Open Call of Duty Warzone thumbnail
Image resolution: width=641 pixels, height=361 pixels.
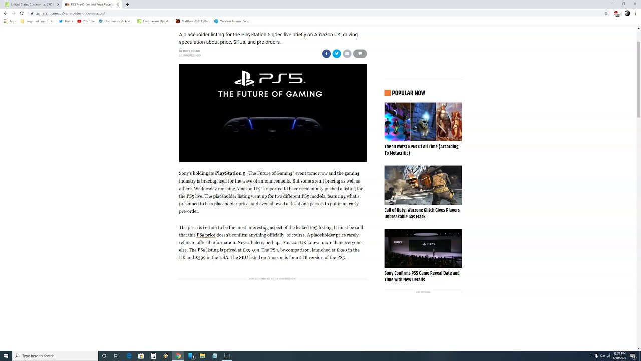tap(423, 185)
